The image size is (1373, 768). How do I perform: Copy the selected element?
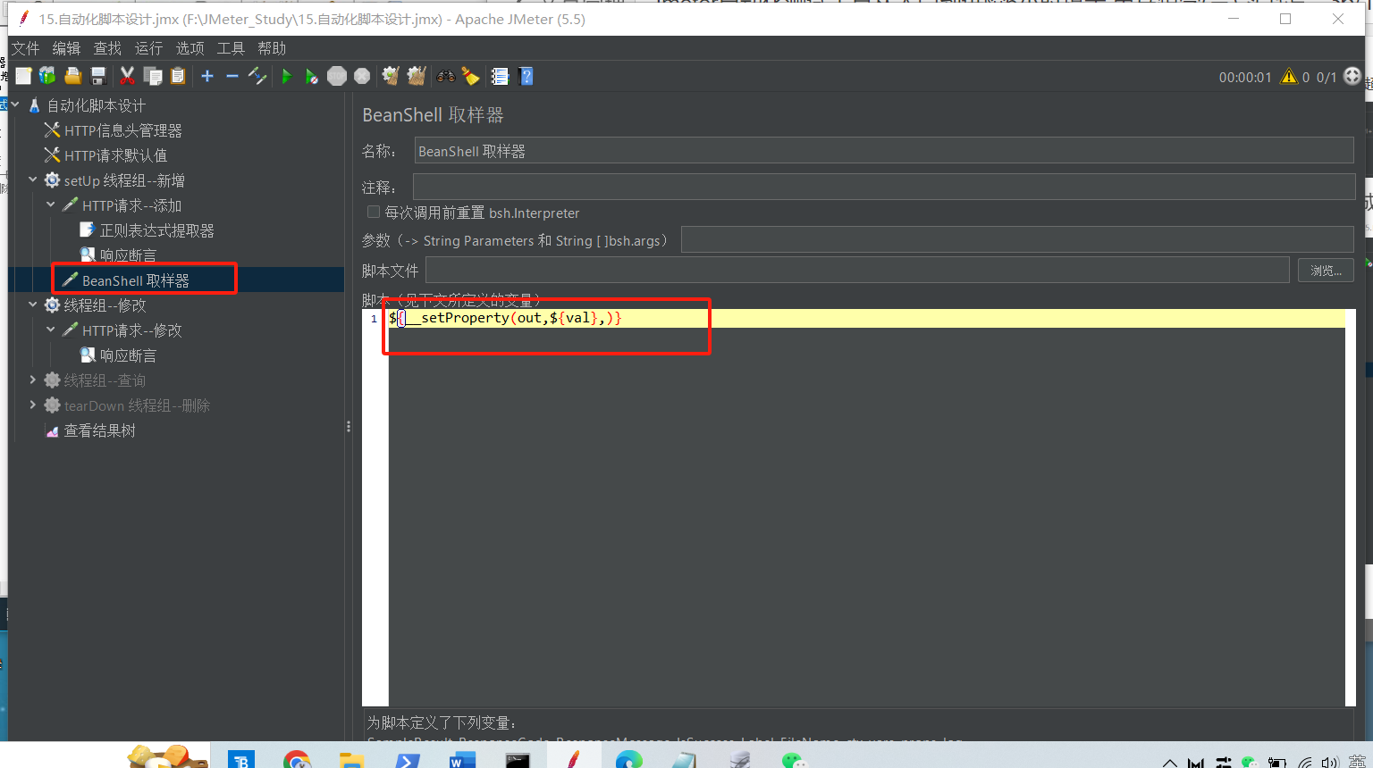coord(153,77)
